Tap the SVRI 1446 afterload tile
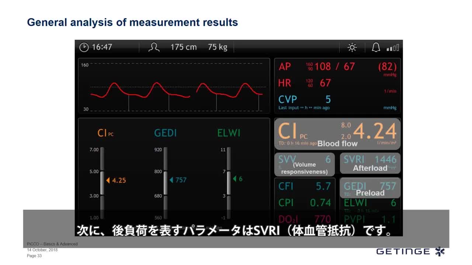The image size is (472, 265). [370, 163]
